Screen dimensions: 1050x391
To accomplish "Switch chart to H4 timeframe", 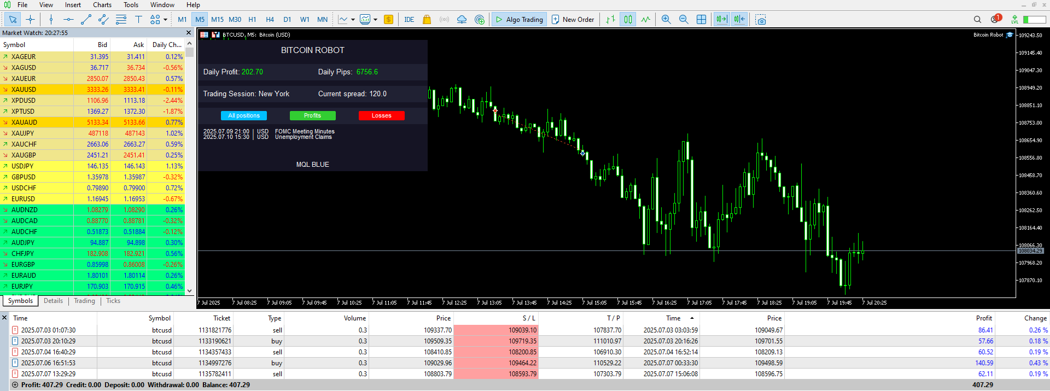I will pyautogui.click(x=270, y=20).
